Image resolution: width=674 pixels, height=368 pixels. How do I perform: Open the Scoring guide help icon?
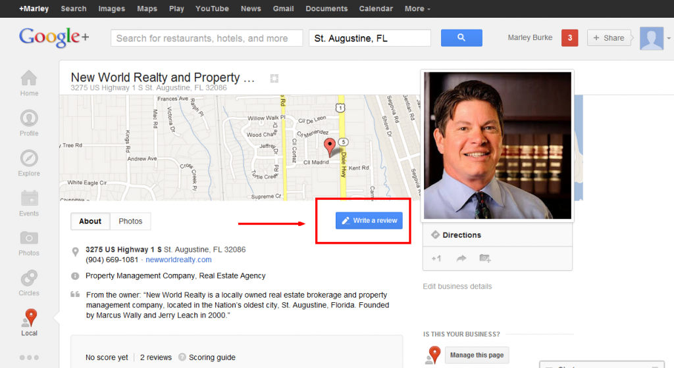pyautogui.click(x=182, y=357)
